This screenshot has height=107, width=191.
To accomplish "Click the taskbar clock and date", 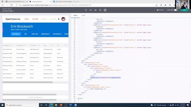I will pos(182,105).
